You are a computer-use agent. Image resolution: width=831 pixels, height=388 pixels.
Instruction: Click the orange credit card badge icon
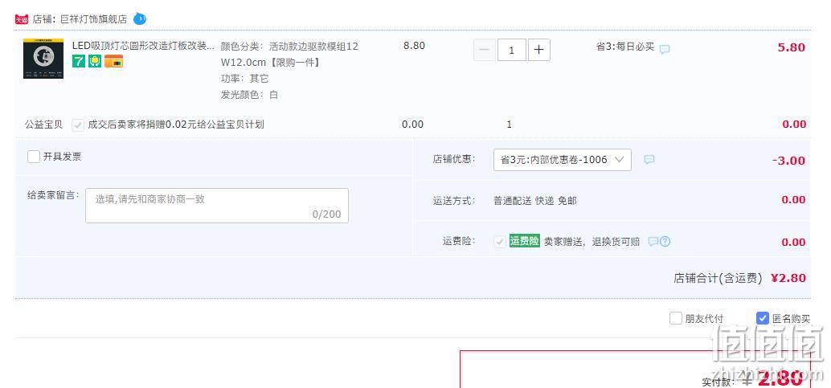(113, 61)
